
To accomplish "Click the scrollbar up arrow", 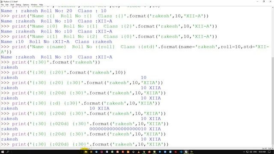I will pos(273,8).
